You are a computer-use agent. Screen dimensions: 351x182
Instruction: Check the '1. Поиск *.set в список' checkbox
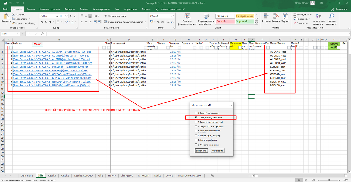(196, 113)
